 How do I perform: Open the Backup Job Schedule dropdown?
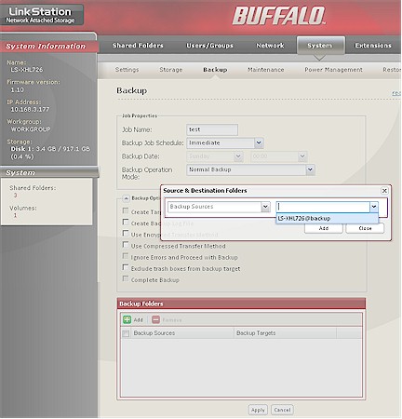(x=259, y=142)
